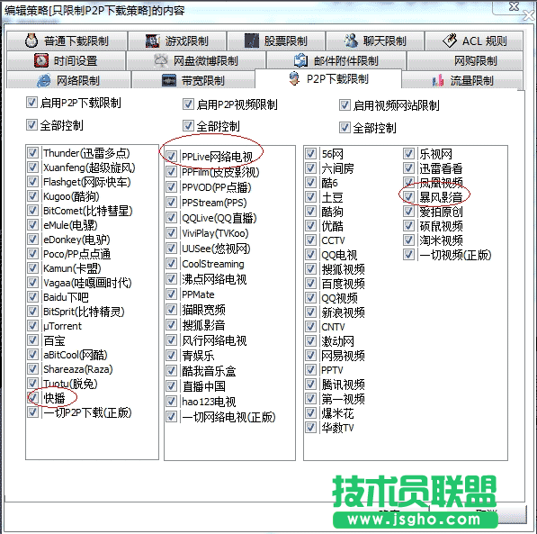Image resolution: width=537 pixels, height=534 pixels.
Task: Toggle QQLive(QQ直播) checkbox
Action: point(171,217)
